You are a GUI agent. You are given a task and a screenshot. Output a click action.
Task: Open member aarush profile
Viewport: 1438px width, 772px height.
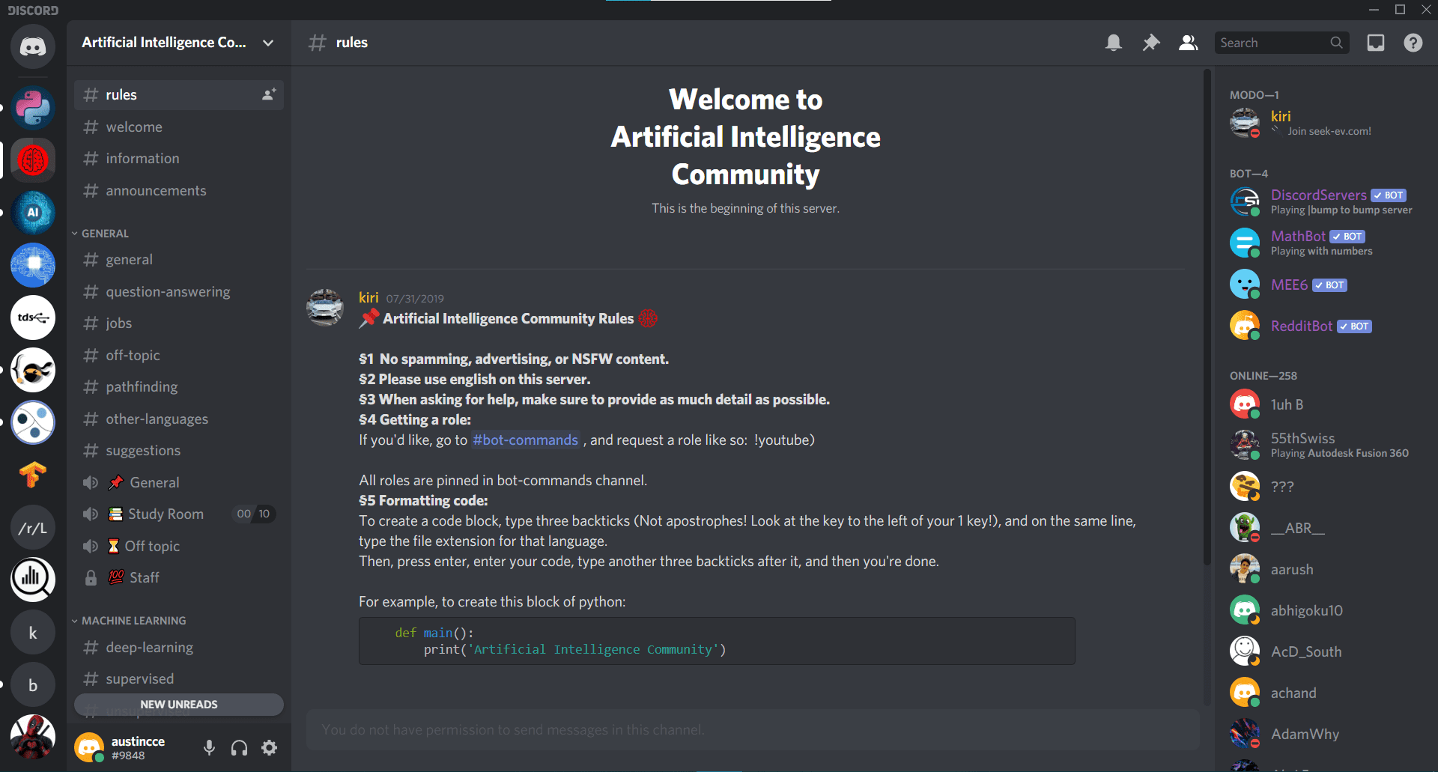click(1326, 569)
